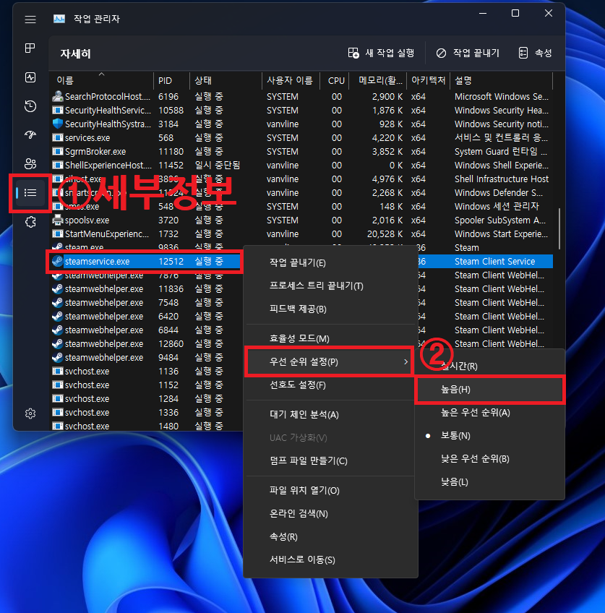Open the Users page icon in sidebar
This screenshot has height=613, width=605.
tap(30, 163)
